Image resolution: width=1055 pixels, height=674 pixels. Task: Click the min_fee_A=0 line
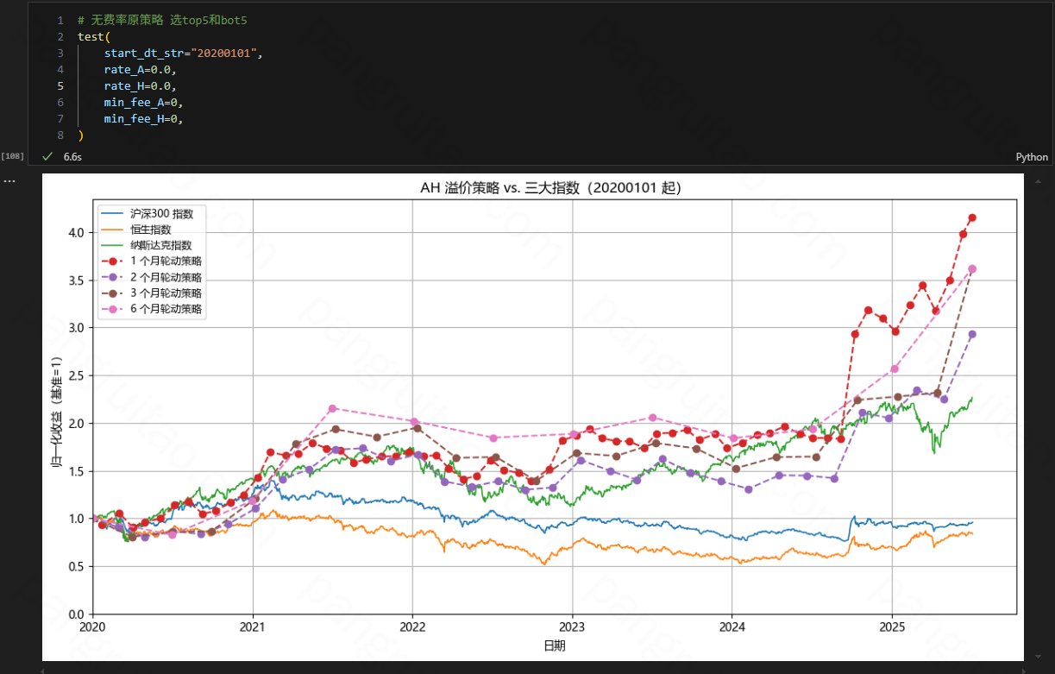click(x=143, y=103)
